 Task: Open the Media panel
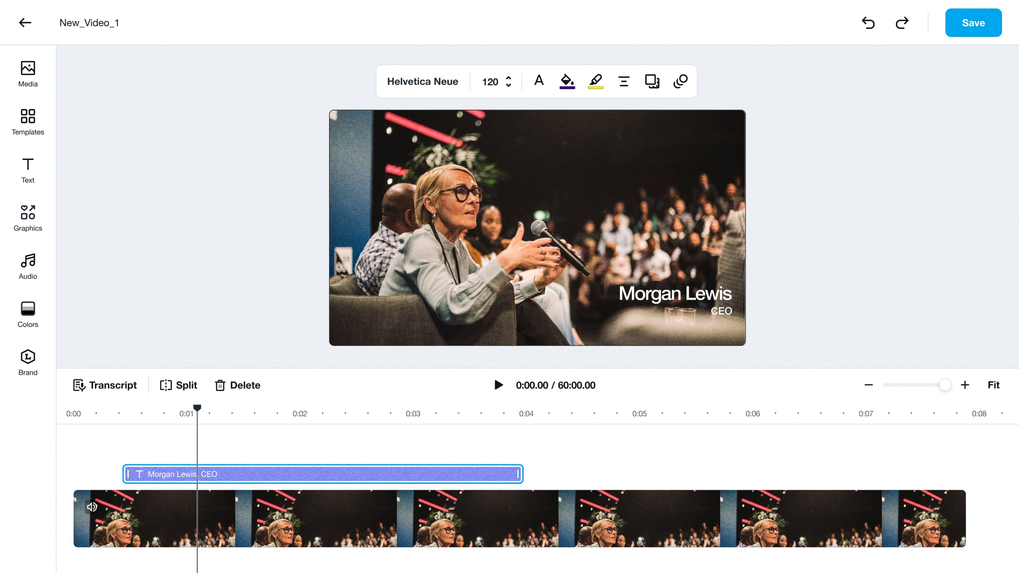pos(28,74)
